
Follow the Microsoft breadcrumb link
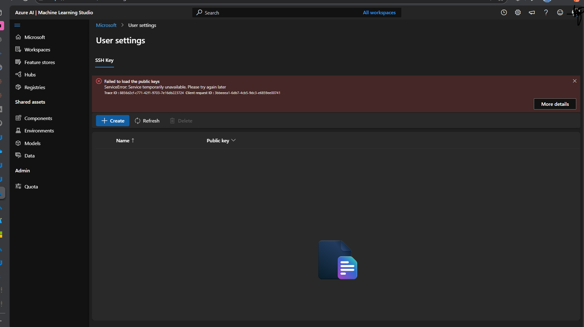point(106,25)
